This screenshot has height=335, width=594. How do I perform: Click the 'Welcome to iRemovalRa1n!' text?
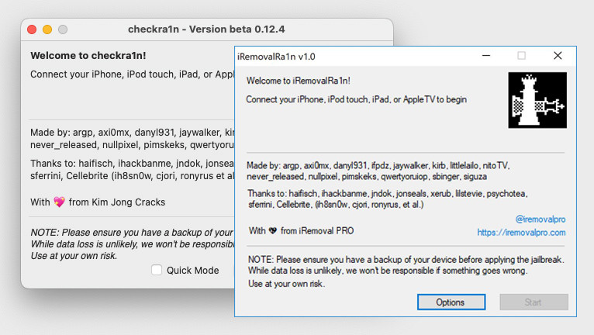coord(298,81)
